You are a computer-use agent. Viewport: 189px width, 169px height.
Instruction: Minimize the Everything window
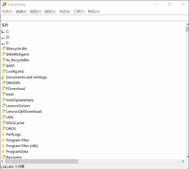pyautogui.click(x=156, y=4)
